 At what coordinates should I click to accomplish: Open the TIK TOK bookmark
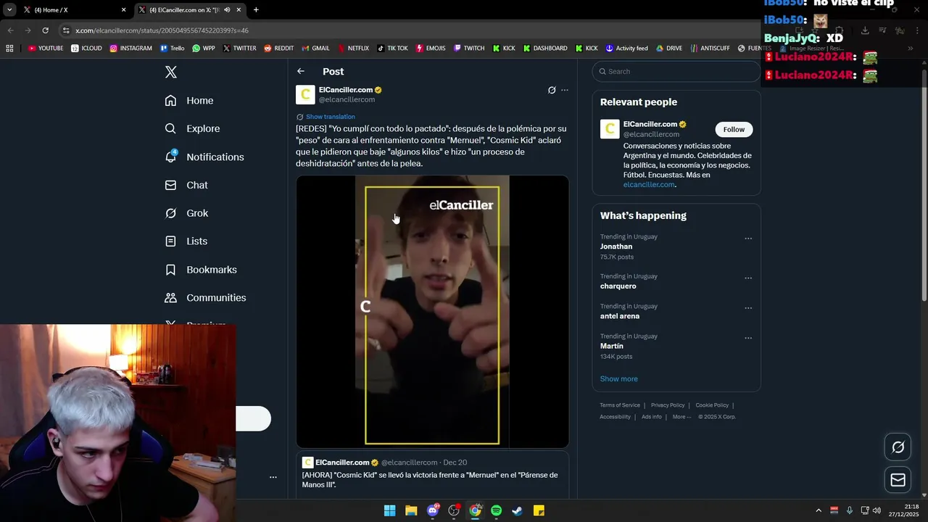[x=392, y=49]
